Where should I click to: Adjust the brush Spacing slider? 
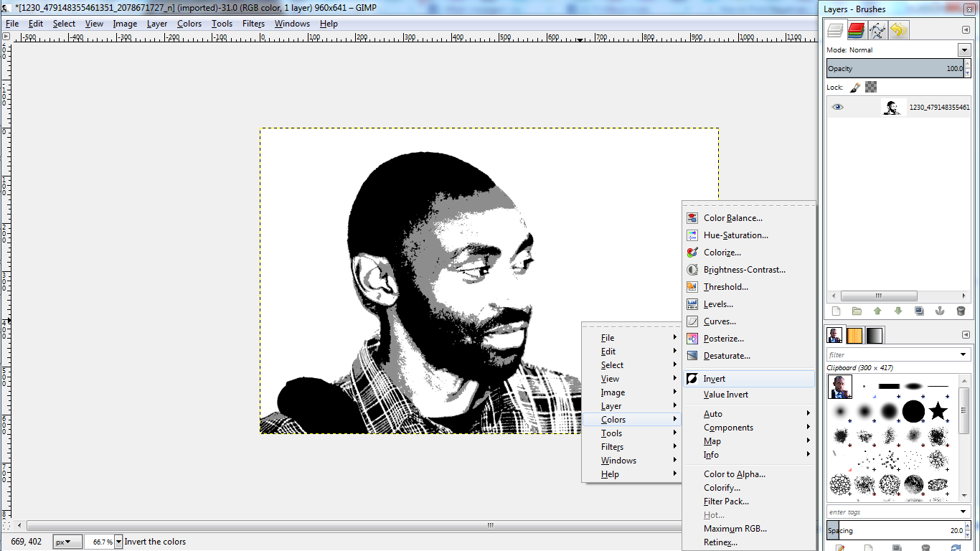click(x=896, y=531)
